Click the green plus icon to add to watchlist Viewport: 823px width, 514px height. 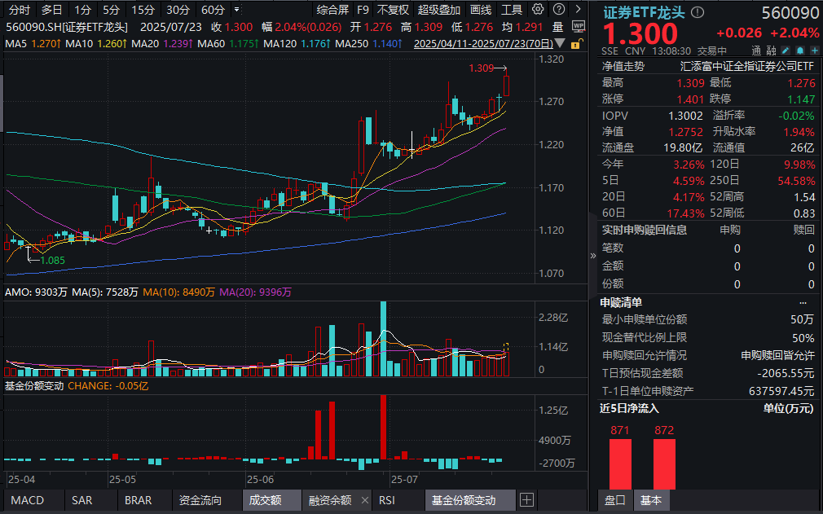pyautogui.click(x=814, y=50)
